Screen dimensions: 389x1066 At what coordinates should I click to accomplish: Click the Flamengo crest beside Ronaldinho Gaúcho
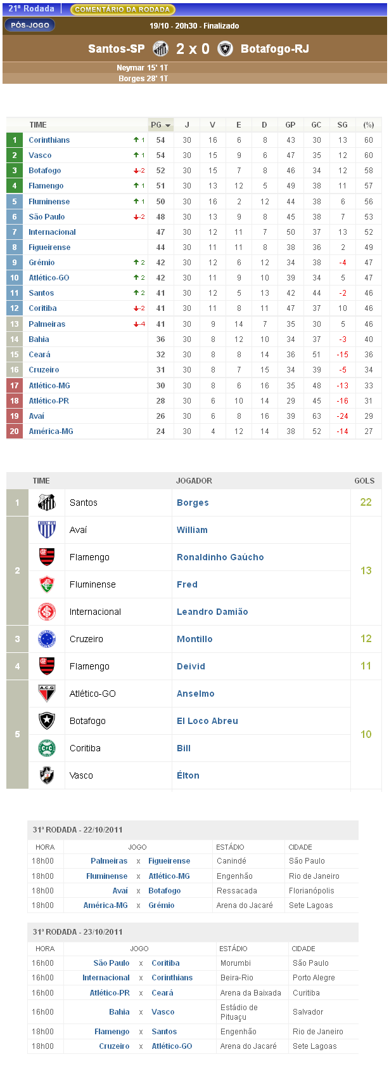pyautogui.click(x=47, y=557)
